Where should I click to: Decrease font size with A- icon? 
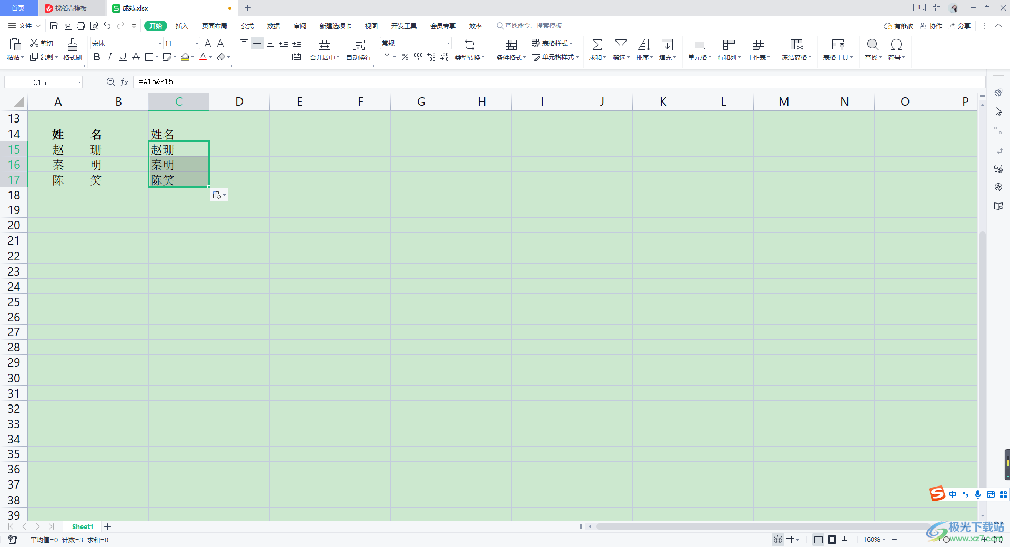tap(221, 43)
